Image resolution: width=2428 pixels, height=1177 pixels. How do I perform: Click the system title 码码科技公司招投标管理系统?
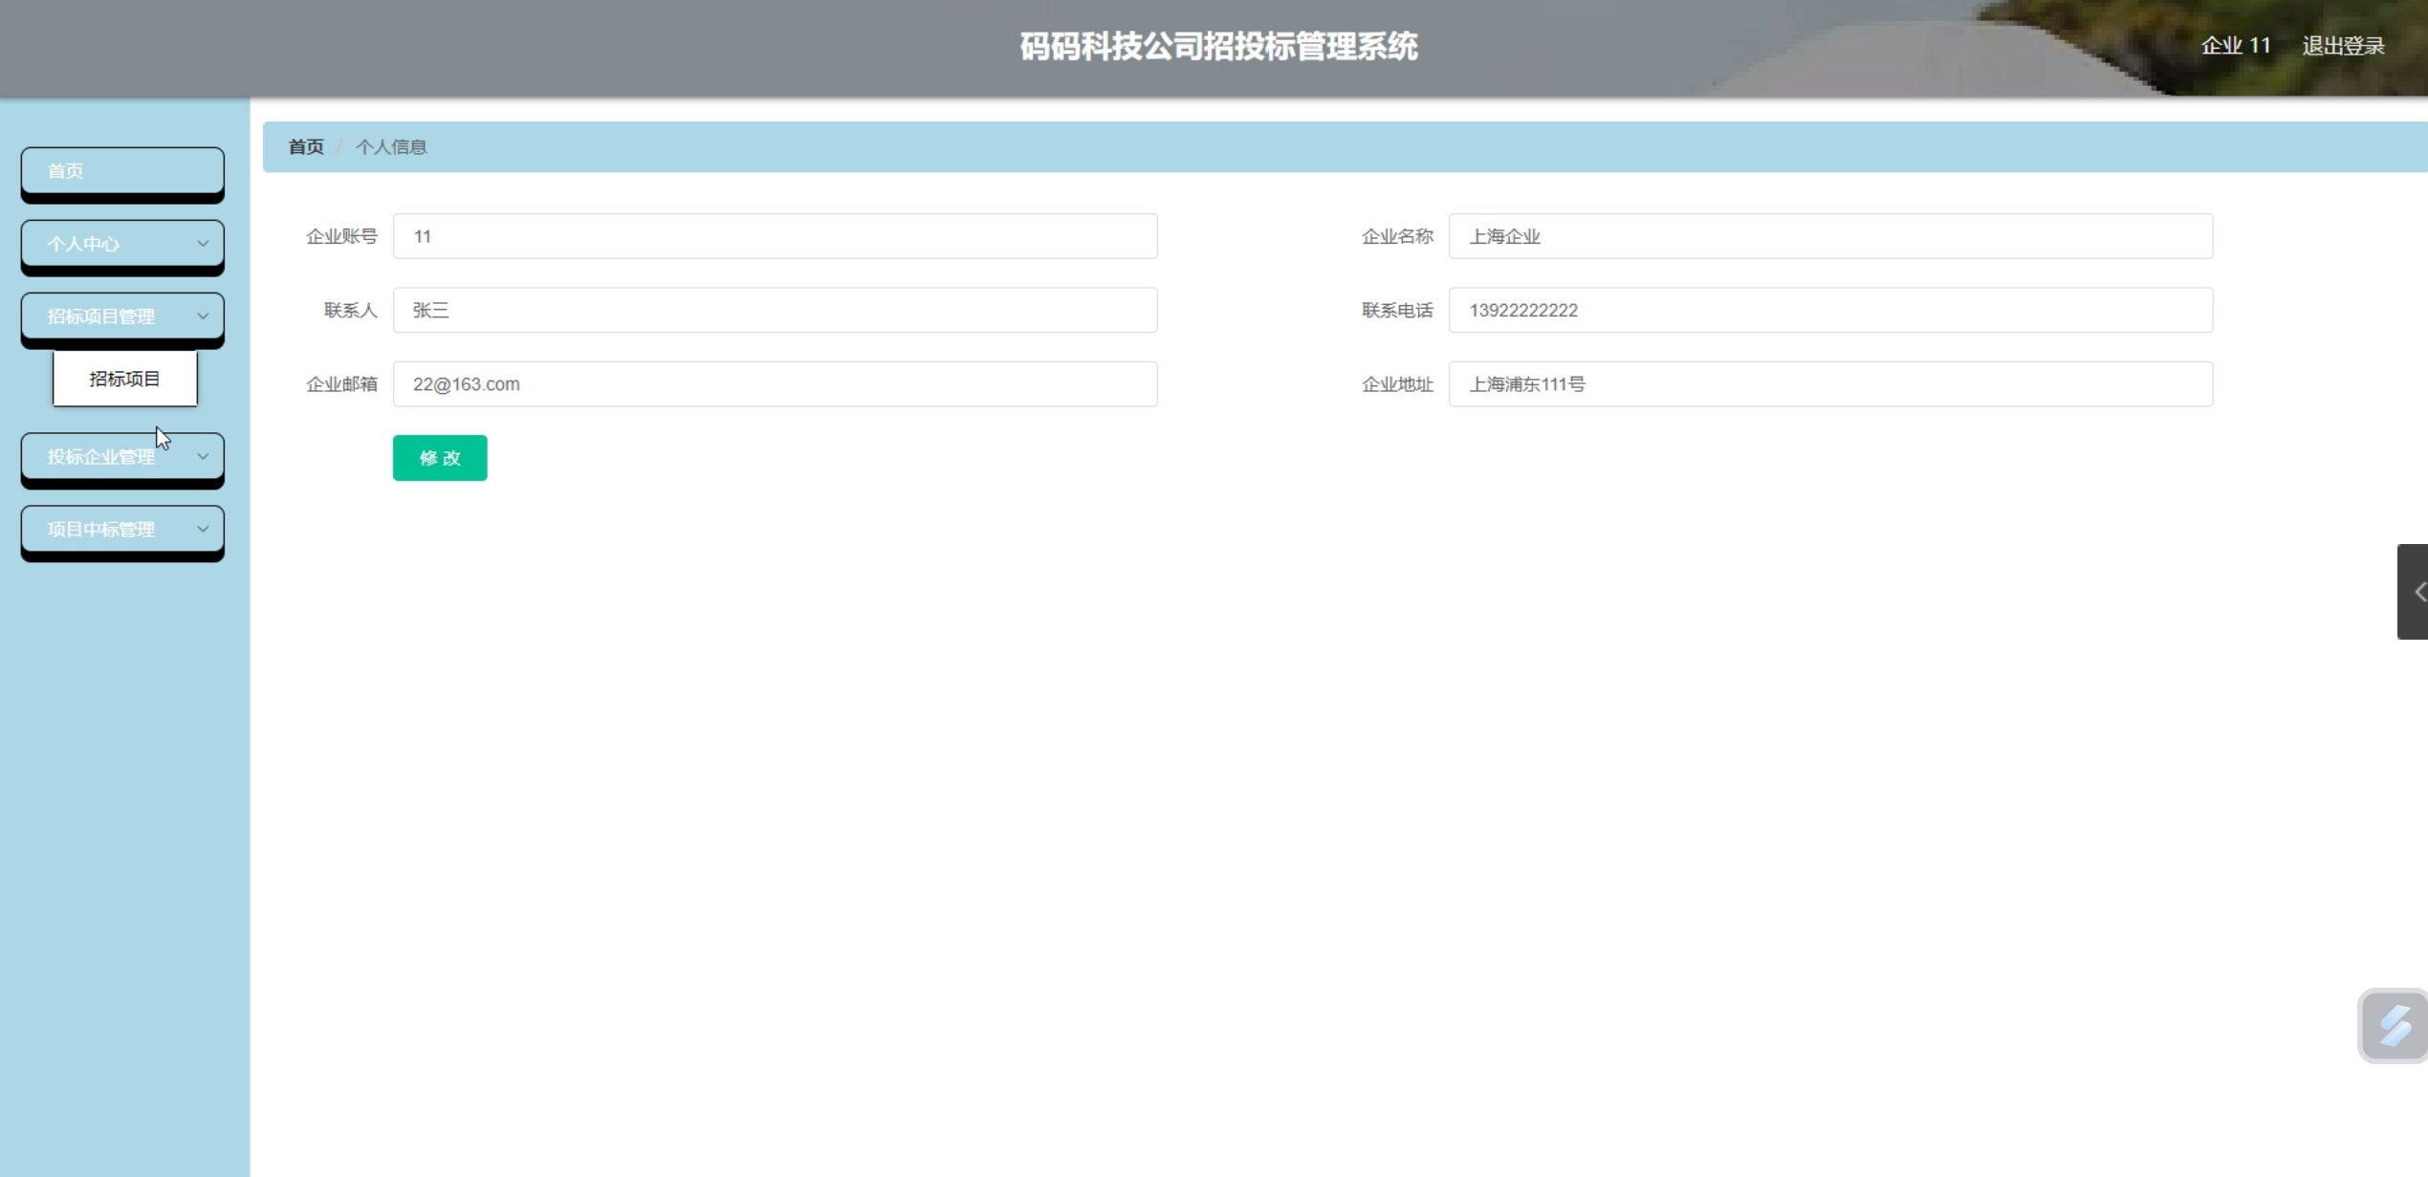(1218, 46)
